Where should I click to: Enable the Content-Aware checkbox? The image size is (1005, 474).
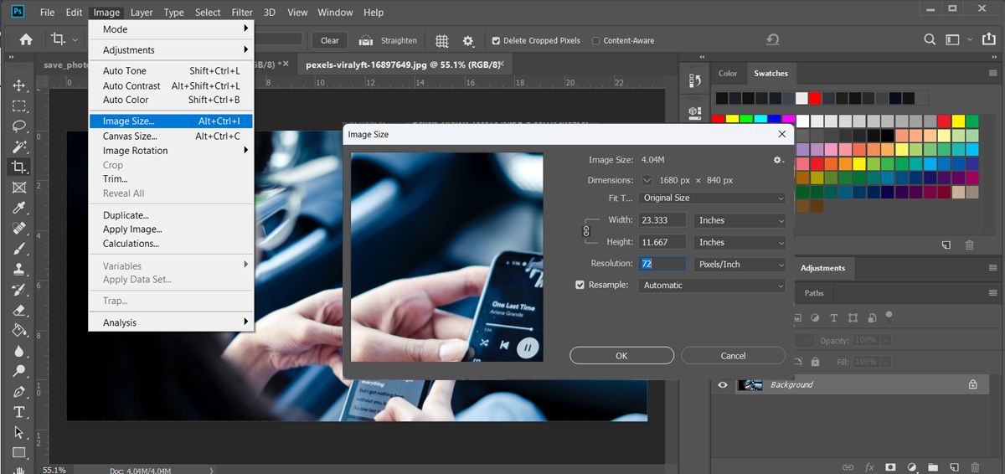coord(595,40)
